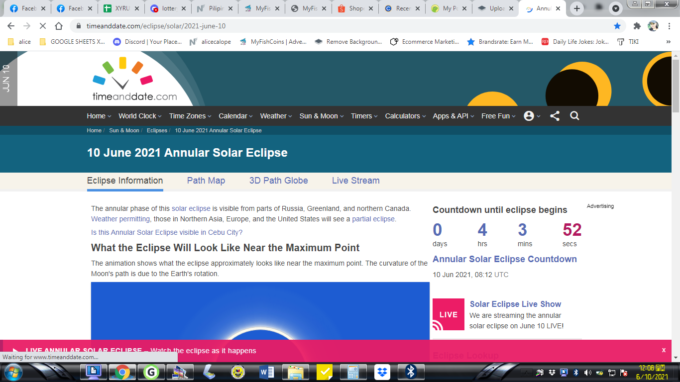Screen dimensions: 680x382
Task: Expand the World Clock menu
Action: 140,116
